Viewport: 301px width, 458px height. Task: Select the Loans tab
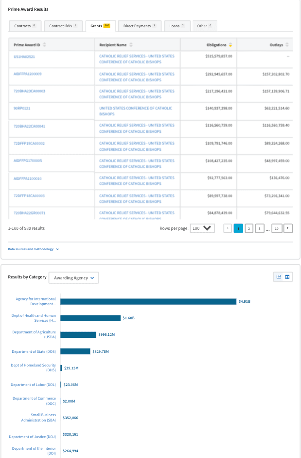[177, 26]
